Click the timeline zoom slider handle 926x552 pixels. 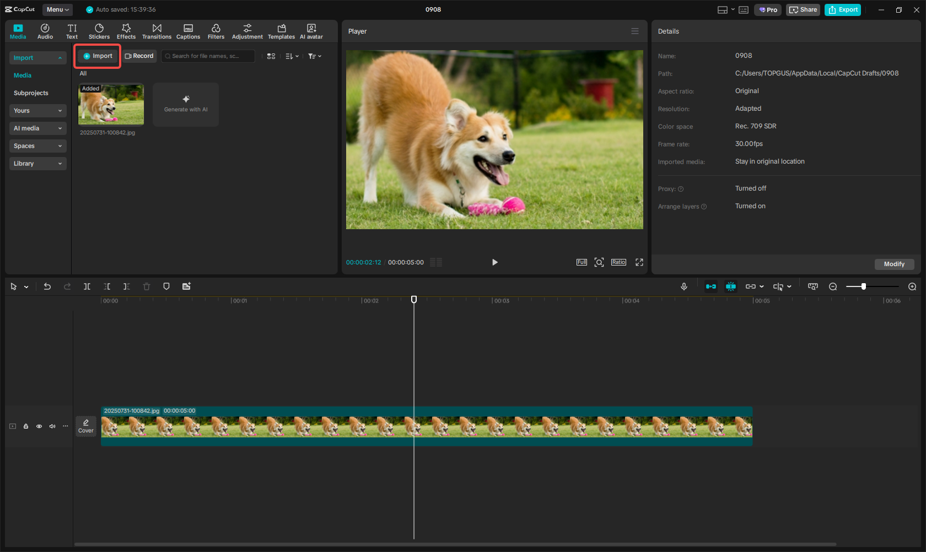click(864, 286)
